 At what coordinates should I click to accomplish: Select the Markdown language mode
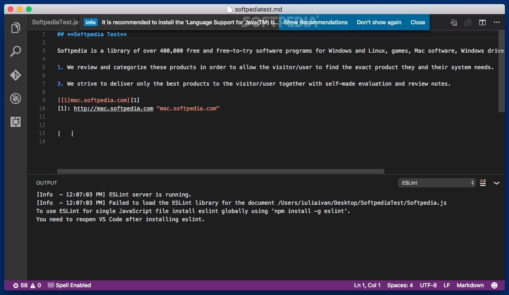470,285
